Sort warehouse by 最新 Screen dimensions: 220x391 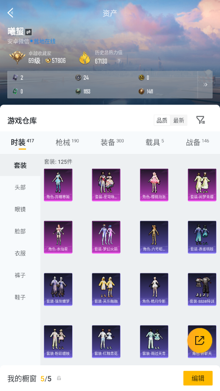[179, 120]
